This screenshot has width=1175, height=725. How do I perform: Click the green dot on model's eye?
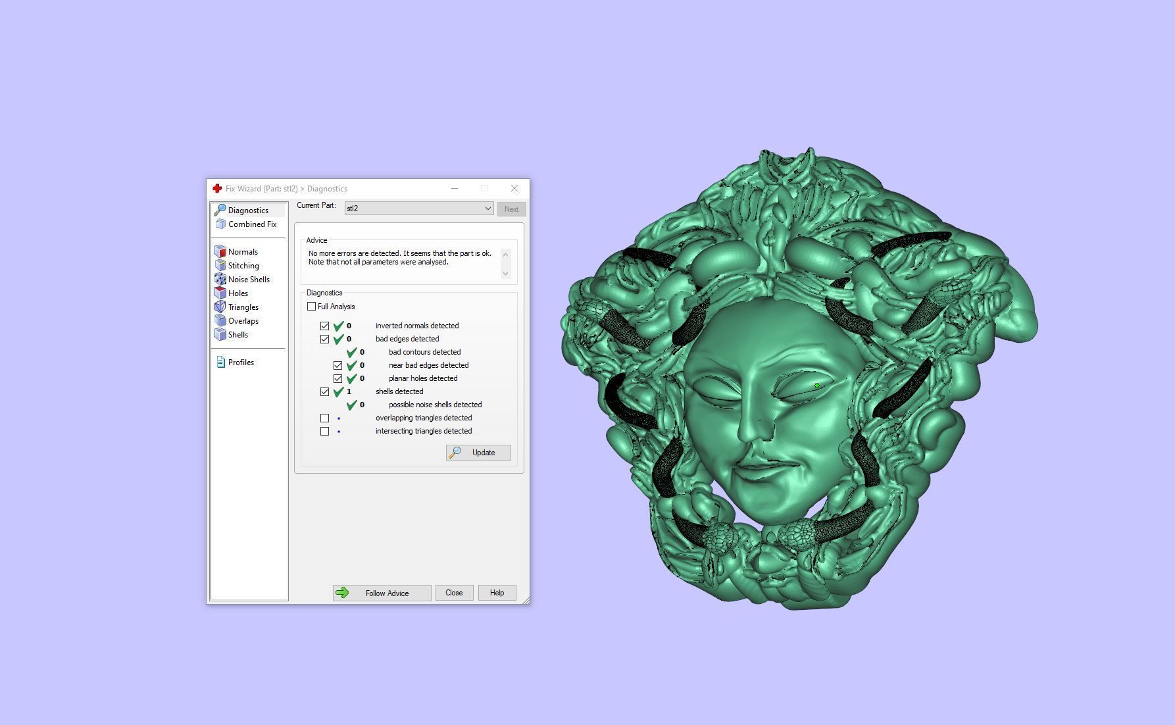coord(817,386)
